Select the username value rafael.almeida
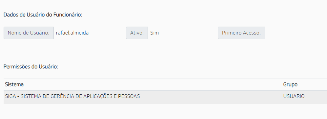327x119 pixels. 72,33
